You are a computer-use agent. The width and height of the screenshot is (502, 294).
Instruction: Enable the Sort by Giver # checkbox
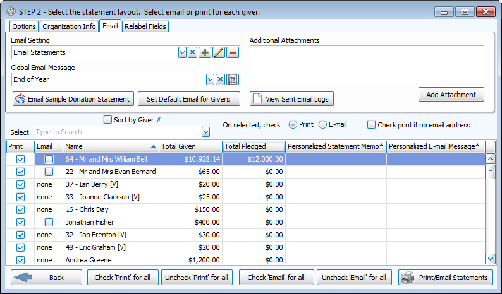coord(107,119)
